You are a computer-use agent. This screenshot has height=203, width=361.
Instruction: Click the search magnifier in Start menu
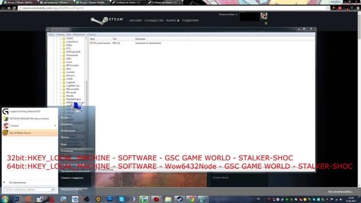(x=52, y=189)
